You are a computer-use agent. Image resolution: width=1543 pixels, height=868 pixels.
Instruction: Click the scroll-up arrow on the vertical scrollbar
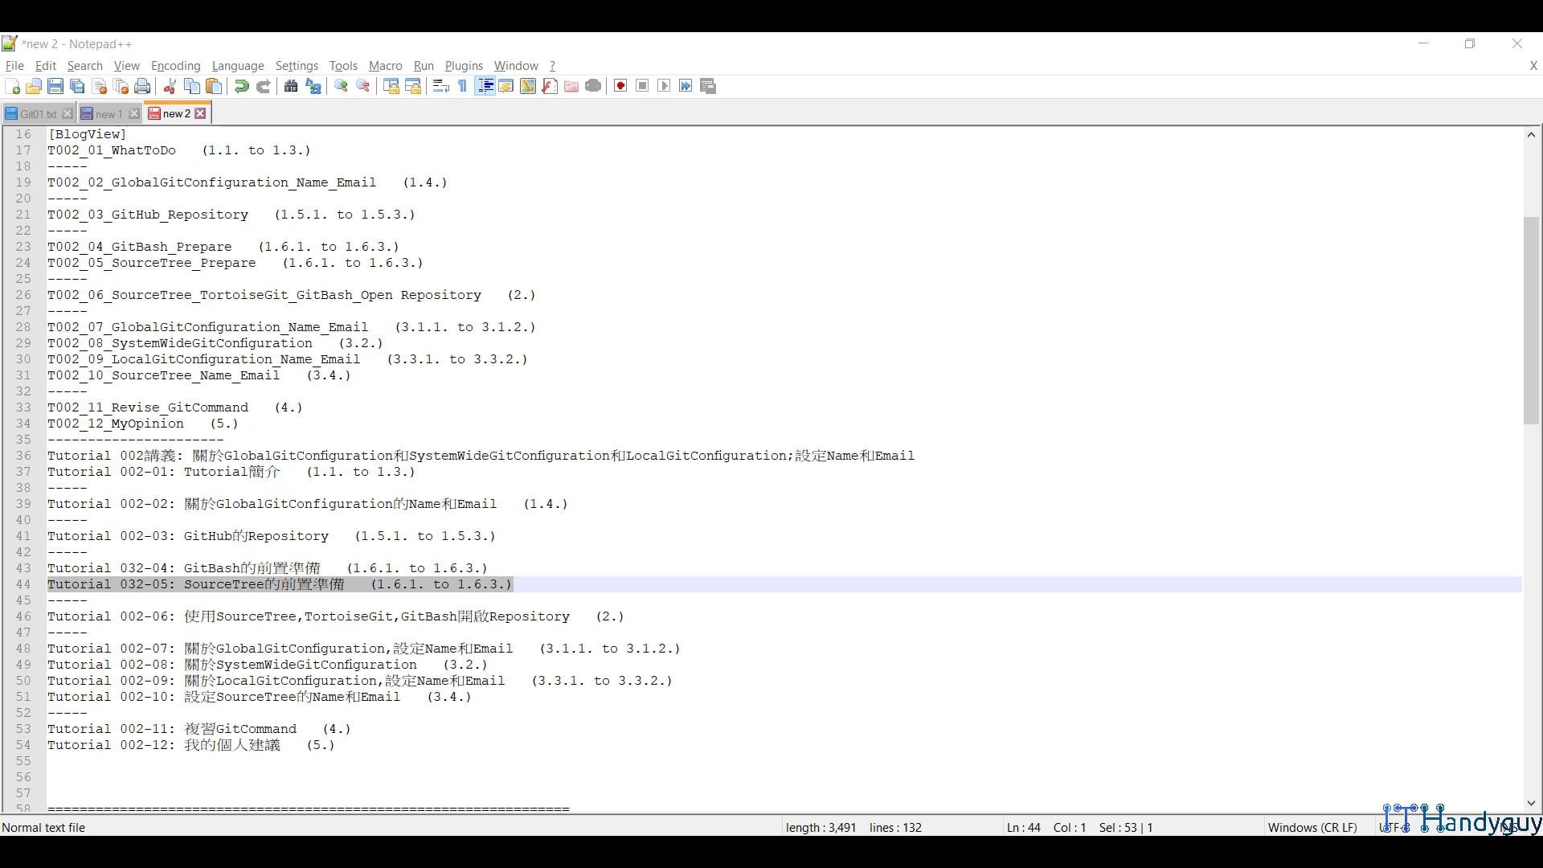(x=1531, y=134)
